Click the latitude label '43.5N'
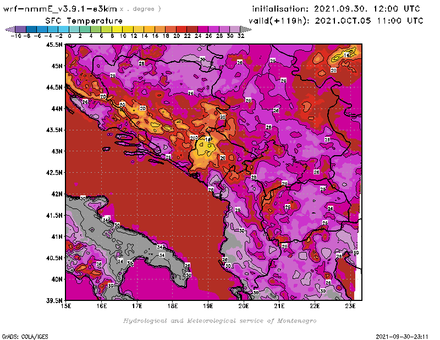 click(54, 130)
